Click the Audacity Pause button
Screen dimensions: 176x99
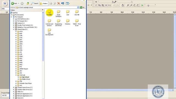[5, 4]
